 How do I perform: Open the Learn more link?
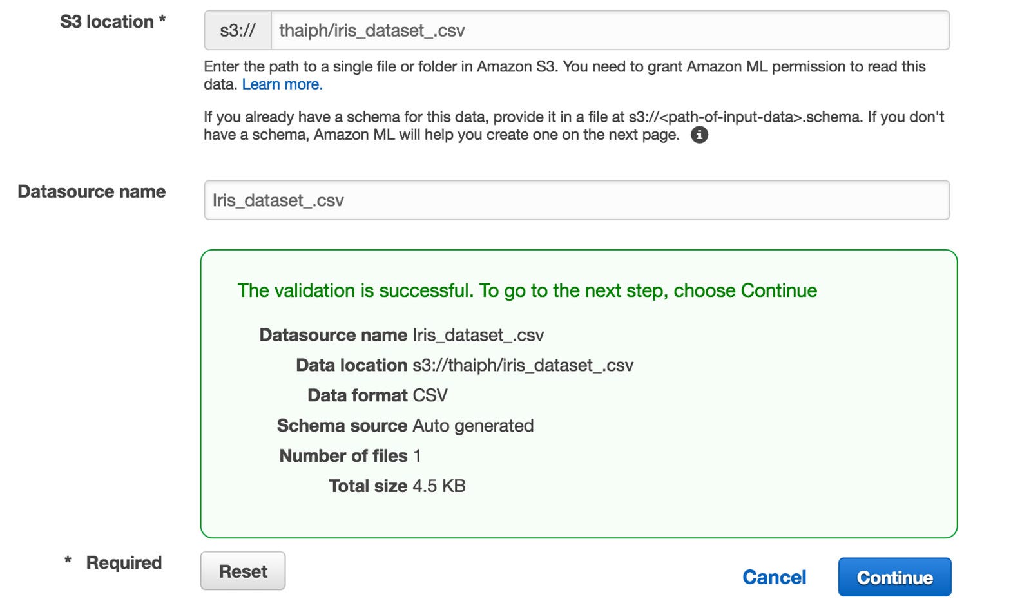point(282,84)
